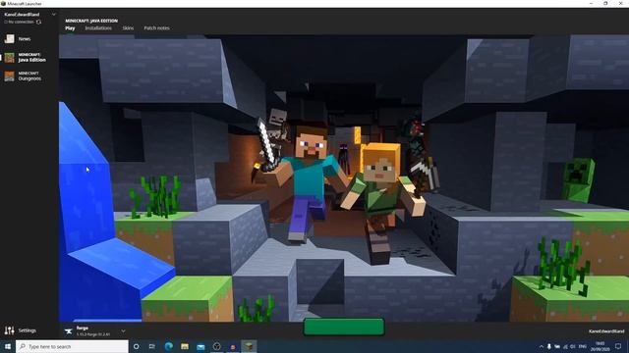Open the Windows Start menu
Screen dimensions: 629x353
pyautogui.click(x=8, y=346)
